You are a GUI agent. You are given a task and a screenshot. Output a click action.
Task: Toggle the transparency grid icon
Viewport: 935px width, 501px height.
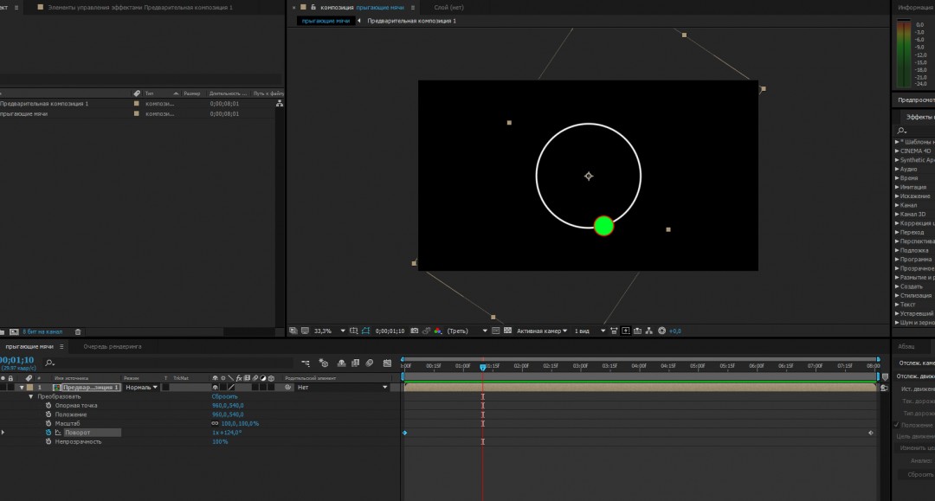507,331
